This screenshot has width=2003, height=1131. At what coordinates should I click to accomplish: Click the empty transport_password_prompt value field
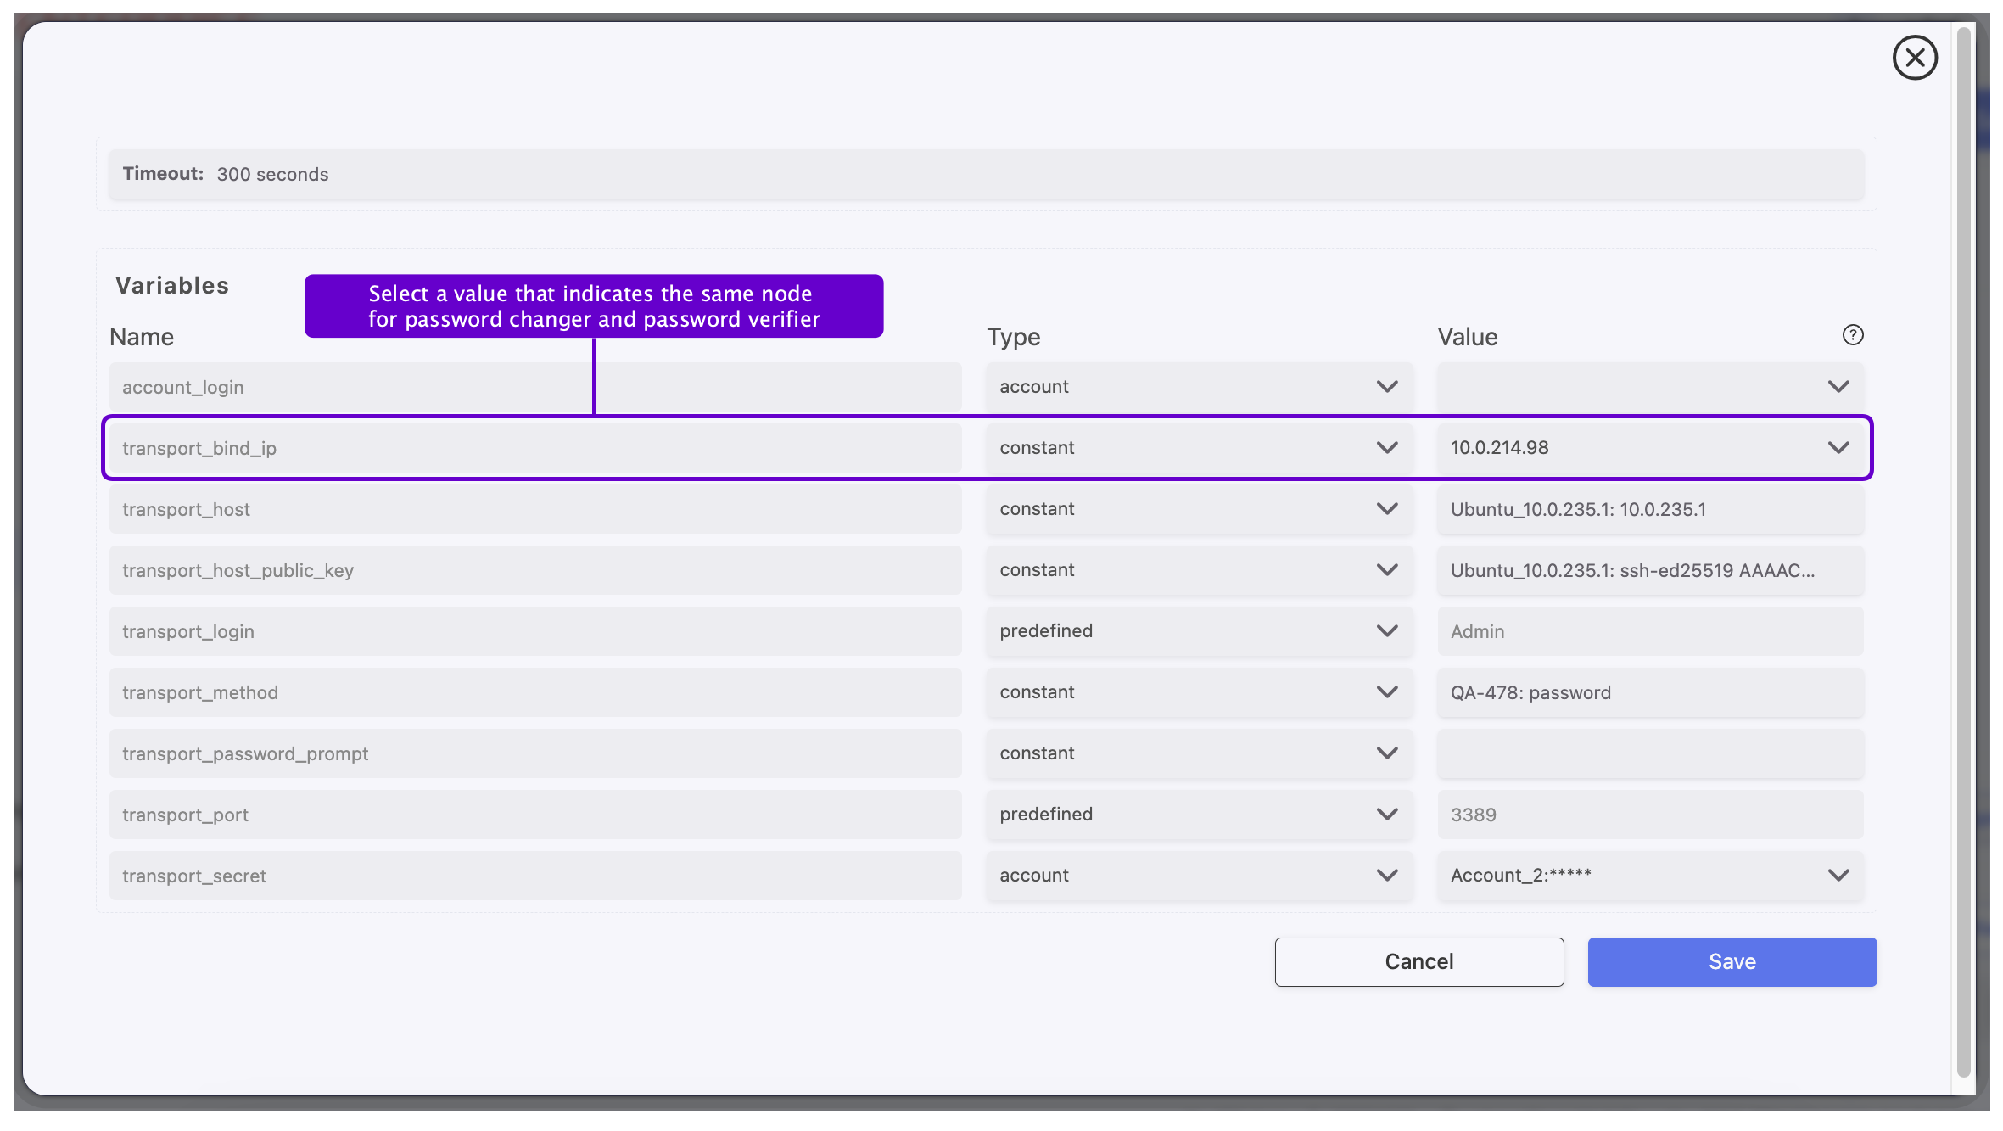click(1650, 753)
